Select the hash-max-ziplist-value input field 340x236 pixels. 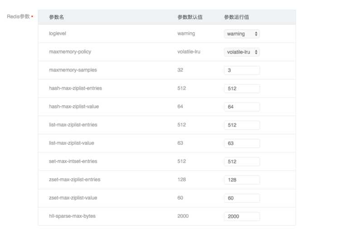[x=242, y=107]
